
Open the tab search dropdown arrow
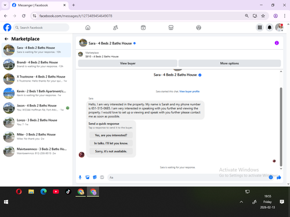tap(5, 5)
